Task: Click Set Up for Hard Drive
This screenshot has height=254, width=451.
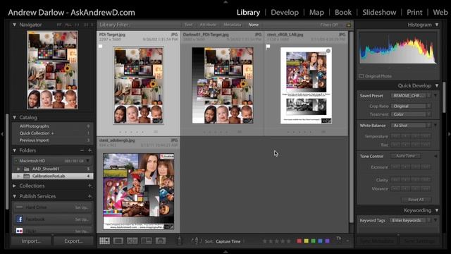Action: coord(82,207)
